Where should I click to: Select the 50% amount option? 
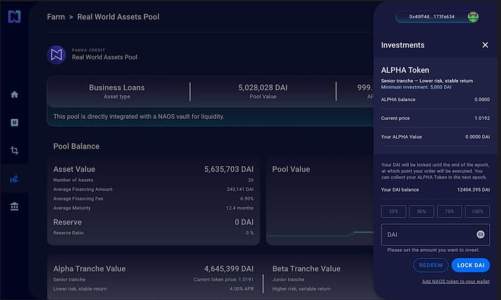tap(421, 211)
